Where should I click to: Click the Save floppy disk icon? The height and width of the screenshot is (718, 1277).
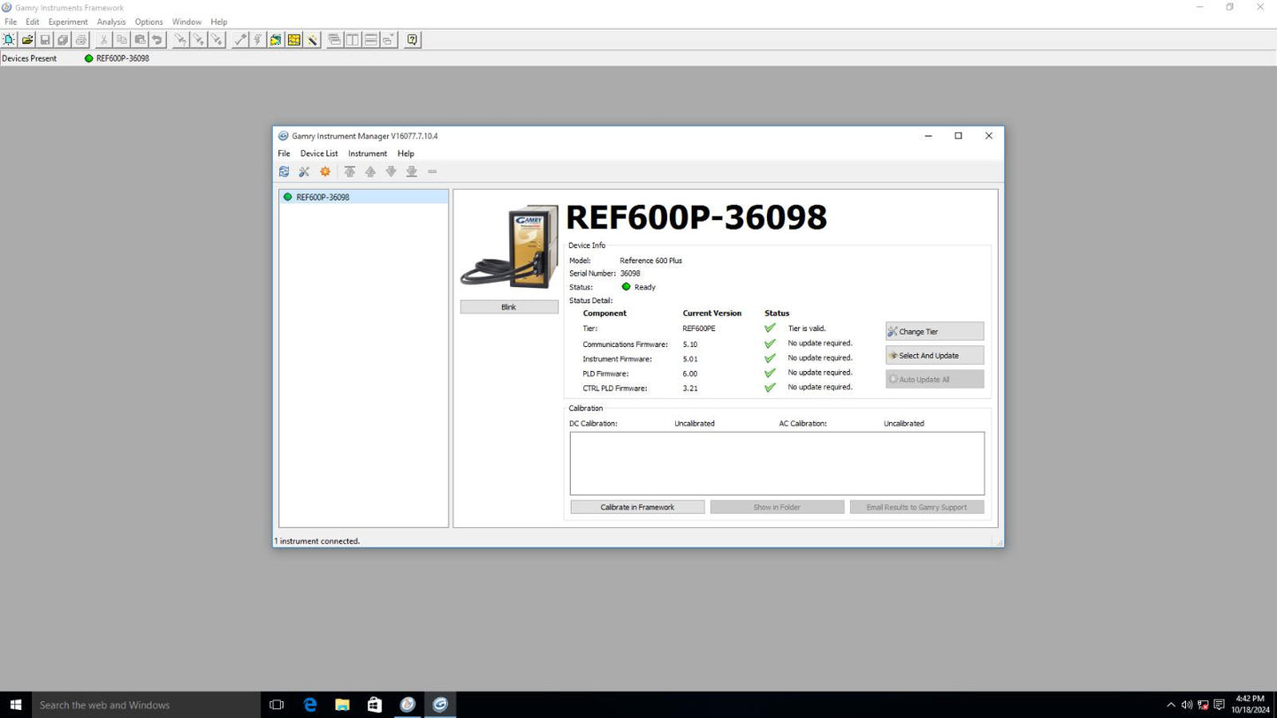click(45, 40)
